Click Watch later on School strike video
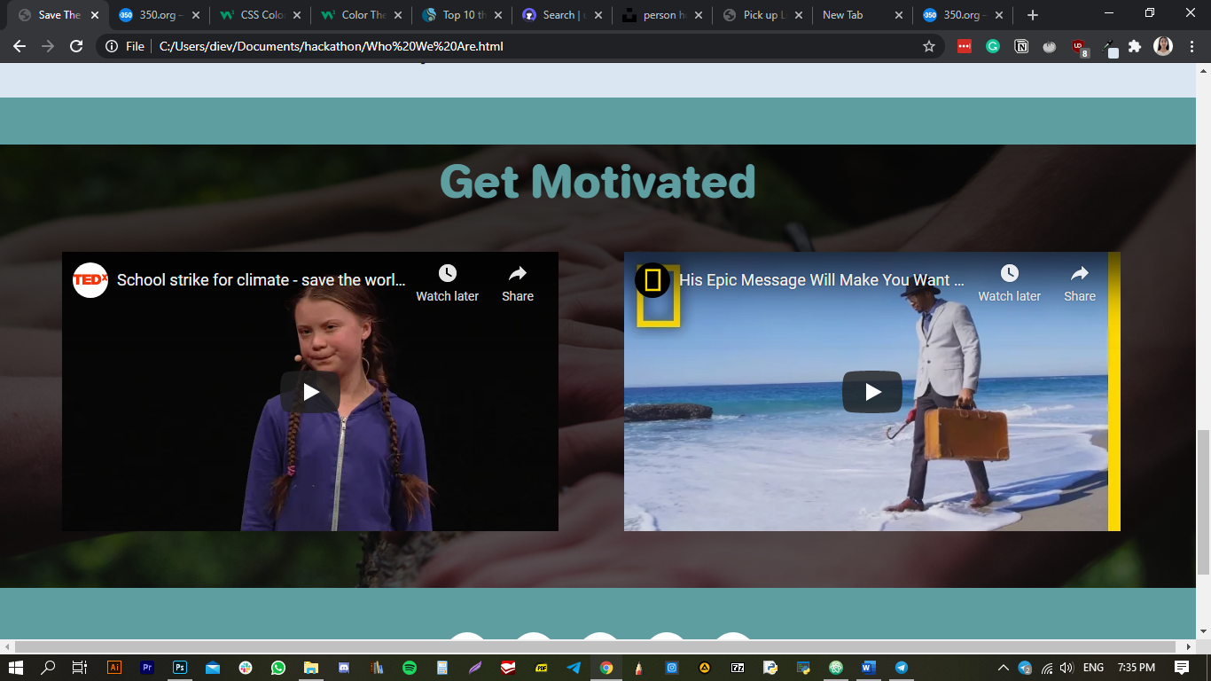Image resolution: width=1211 pixels, height=681 pixels. 447,284
